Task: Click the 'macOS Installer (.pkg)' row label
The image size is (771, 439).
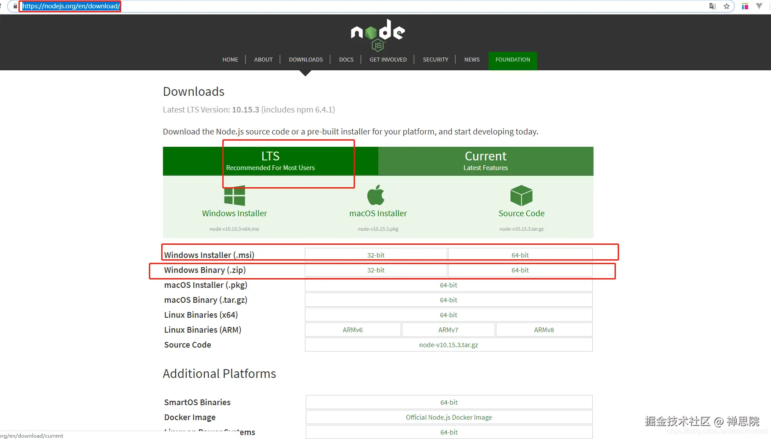Action: pos(206,285)
